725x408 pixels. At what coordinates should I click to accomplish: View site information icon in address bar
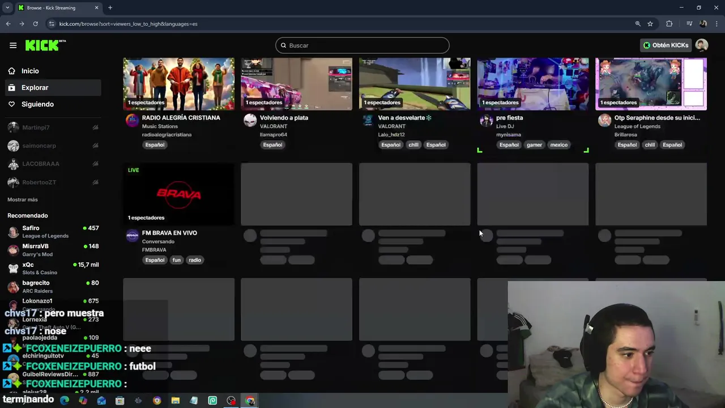52,24
